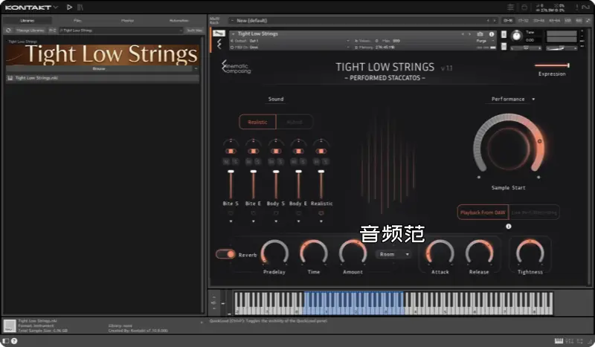The width and height of the screenshot is (595, 347).
Task: Switch to the Files tab in the browser
Action: tap(77, 20)
